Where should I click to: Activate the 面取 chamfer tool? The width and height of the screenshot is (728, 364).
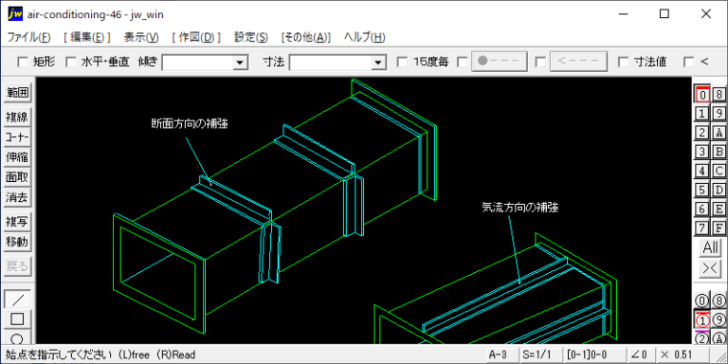pos(17,177)
